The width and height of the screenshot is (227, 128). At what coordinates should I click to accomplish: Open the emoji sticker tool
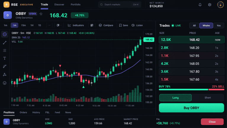pos(5,83)
